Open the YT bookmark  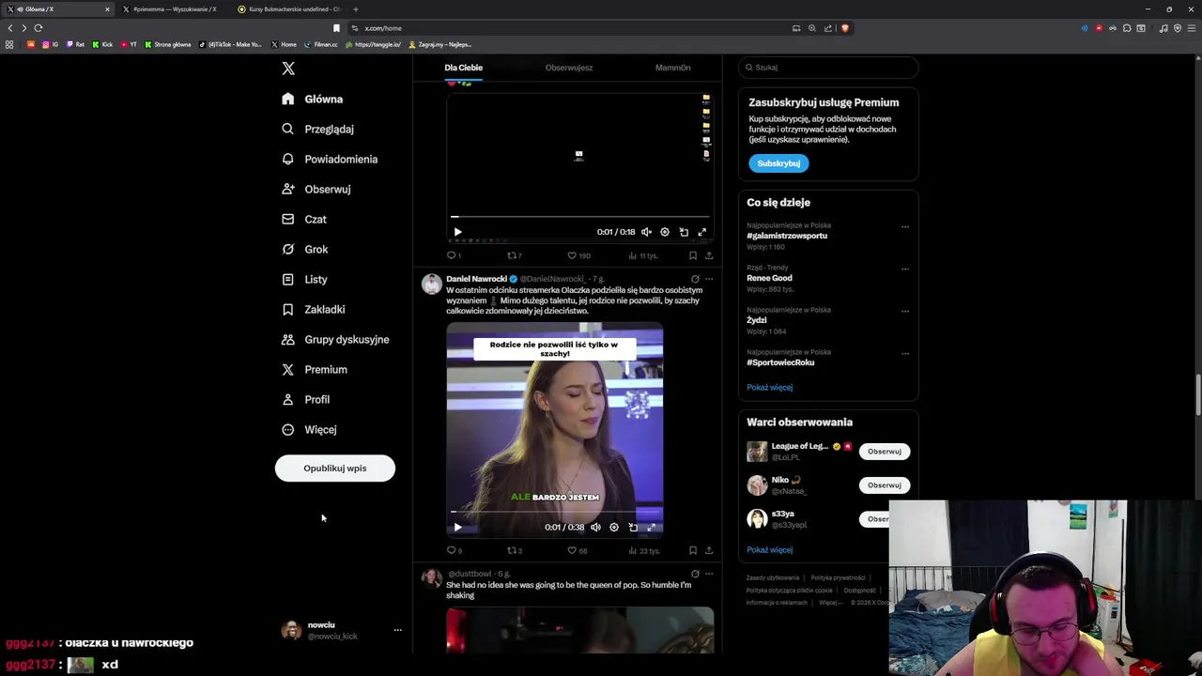129,44
